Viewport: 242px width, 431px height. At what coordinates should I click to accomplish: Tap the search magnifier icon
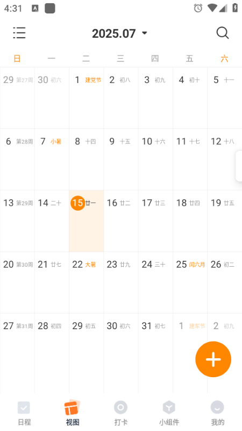tap(222, 33)
